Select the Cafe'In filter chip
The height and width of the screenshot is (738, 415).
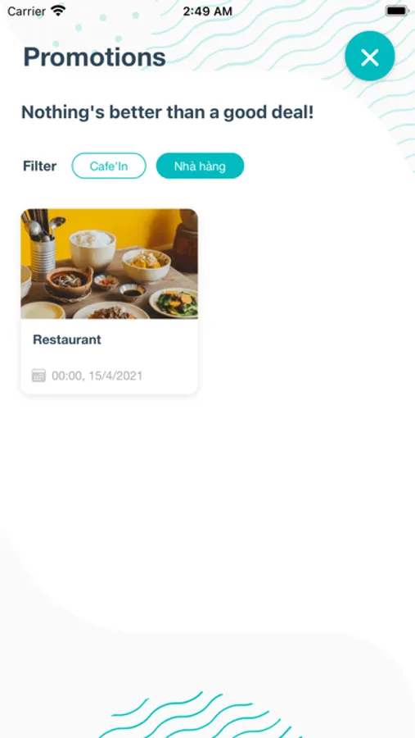(x=109, y=166)
